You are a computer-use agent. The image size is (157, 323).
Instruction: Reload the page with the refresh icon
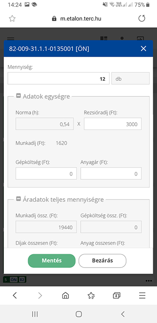[x=142, y=18]
